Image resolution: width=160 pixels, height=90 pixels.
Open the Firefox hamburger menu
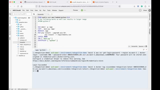tap(149, 6)
